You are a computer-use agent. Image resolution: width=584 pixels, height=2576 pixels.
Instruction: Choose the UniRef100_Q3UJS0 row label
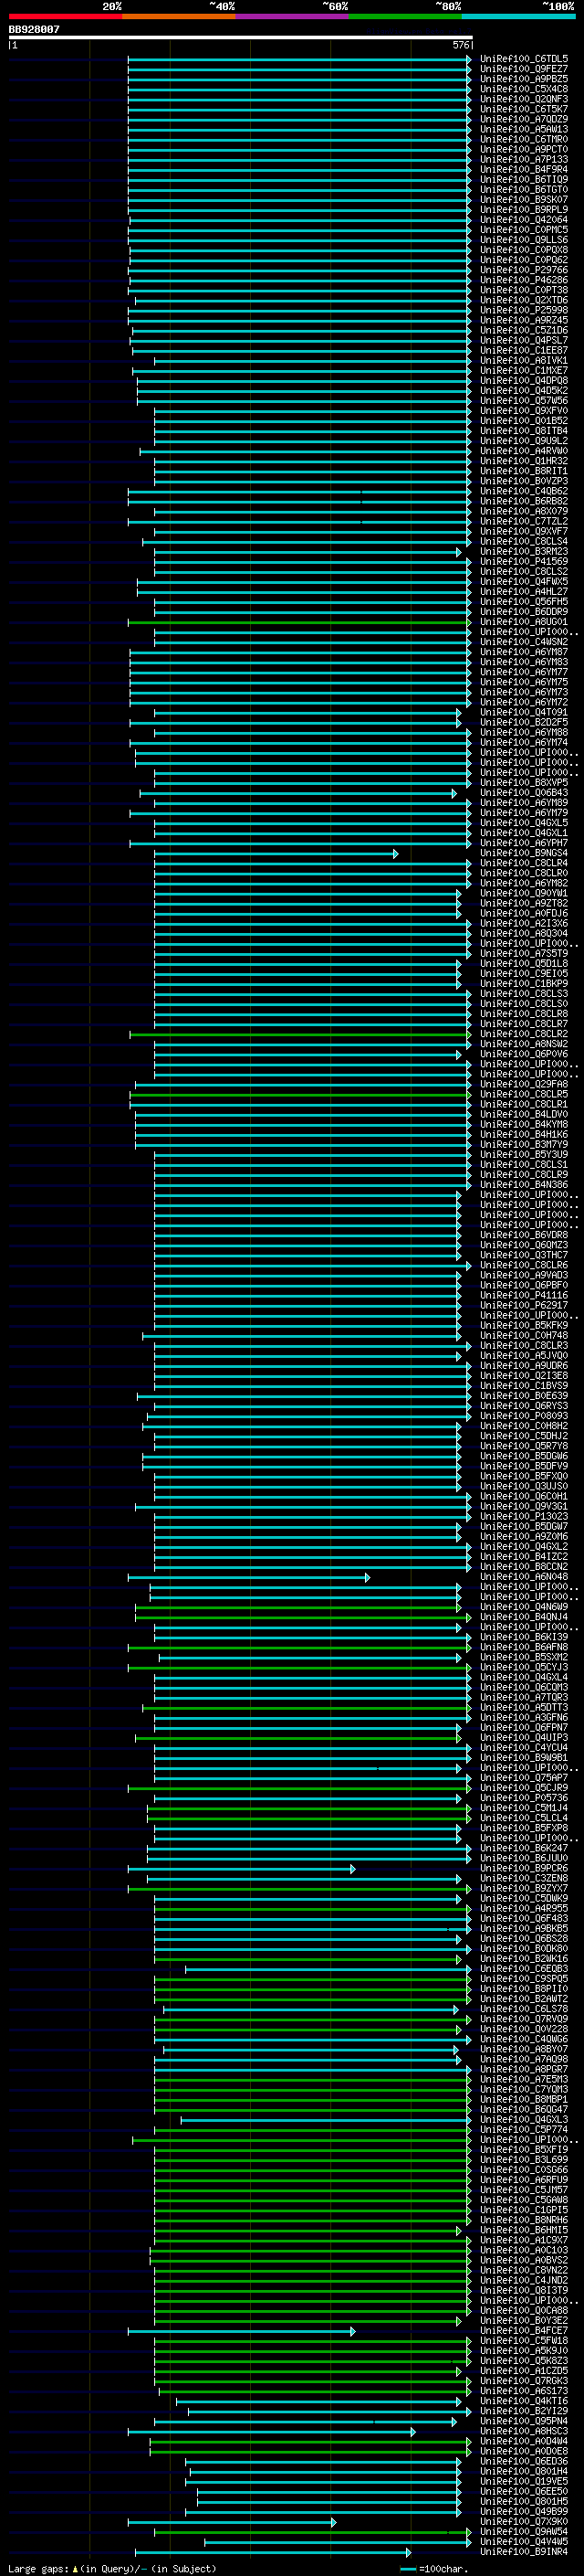tap(524, 1486)
